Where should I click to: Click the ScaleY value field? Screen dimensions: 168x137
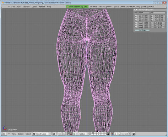143,25
